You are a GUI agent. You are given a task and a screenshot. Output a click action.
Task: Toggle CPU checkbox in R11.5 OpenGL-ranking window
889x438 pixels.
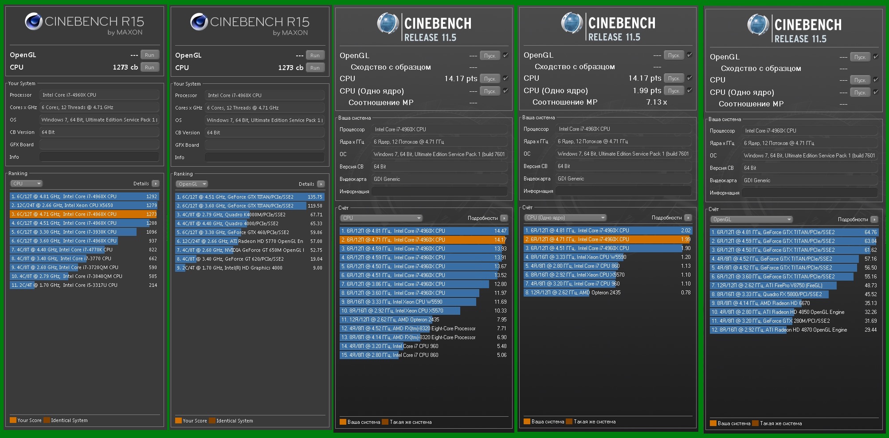(876, 80)
